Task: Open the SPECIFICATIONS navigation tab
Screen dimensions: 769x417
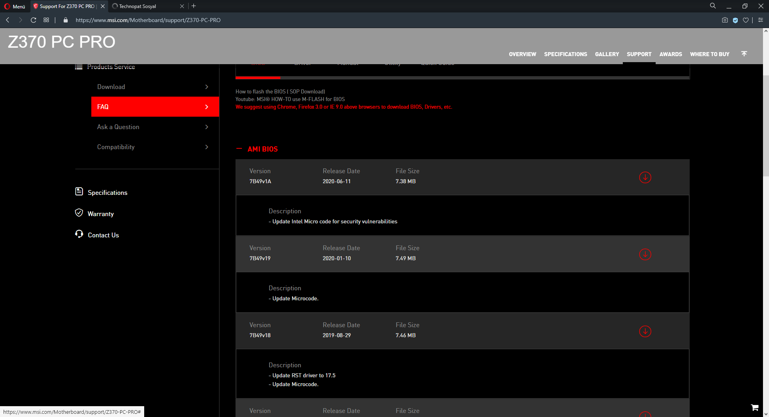Action: click(566, 54)
